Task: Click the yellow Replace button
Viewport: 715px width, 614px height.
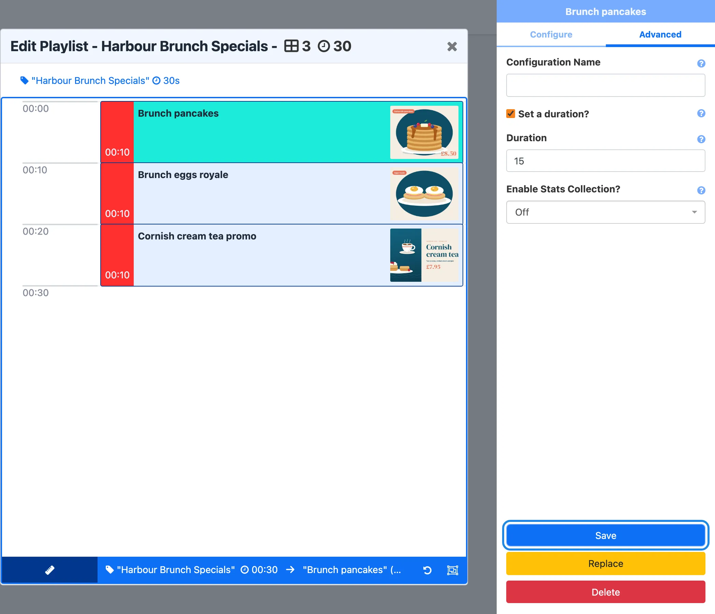Action: coord(605,564)
